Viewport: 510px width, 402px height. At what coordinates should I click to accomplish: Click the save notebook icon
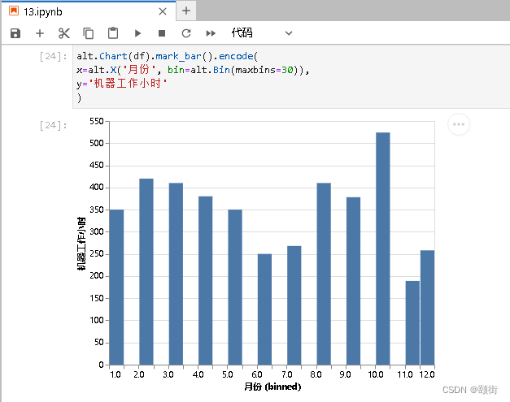pyautogui.click(x=15, y=33)
